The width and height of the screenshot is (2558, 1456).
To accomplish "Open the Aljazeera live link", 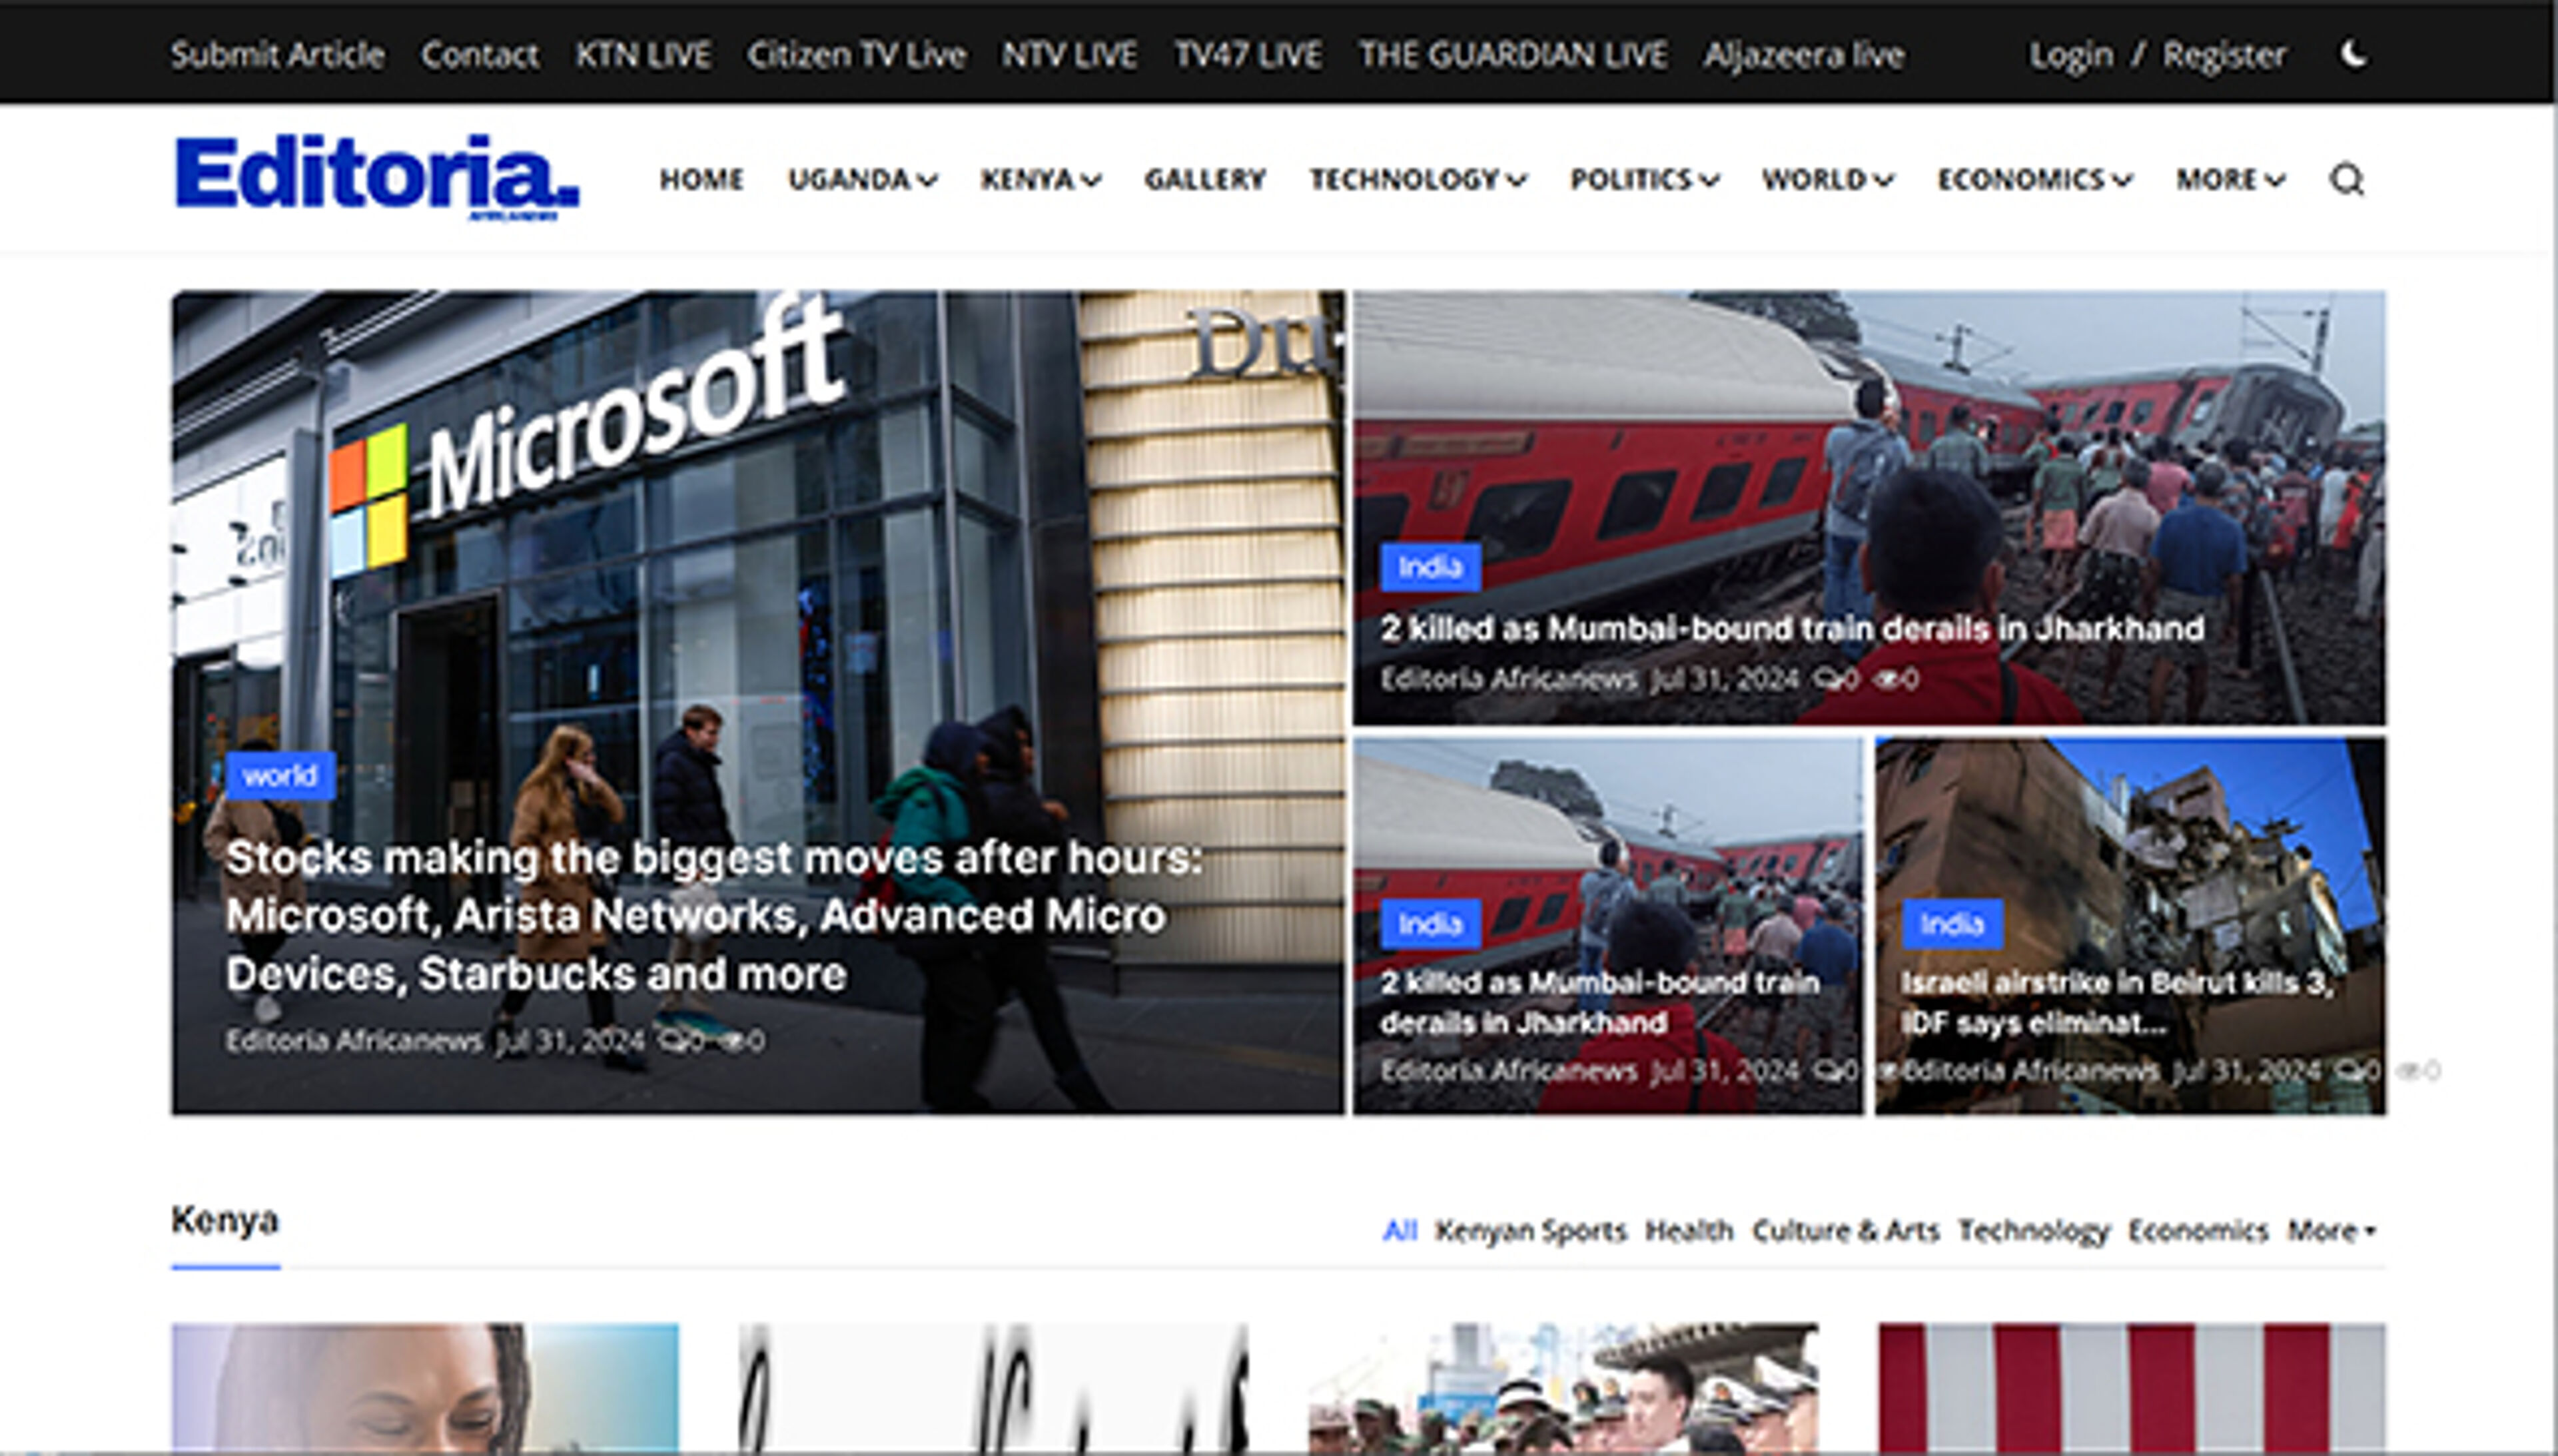I will tap(1803, 55).
